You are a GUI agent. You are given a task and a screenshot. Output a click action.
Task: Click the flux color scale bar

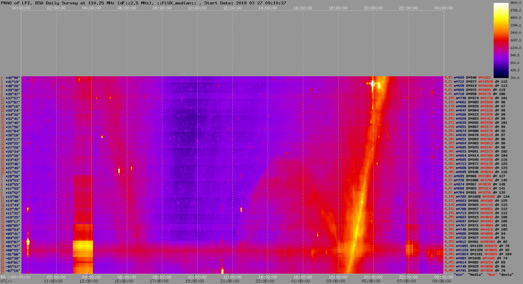click(x=501, y=40)
